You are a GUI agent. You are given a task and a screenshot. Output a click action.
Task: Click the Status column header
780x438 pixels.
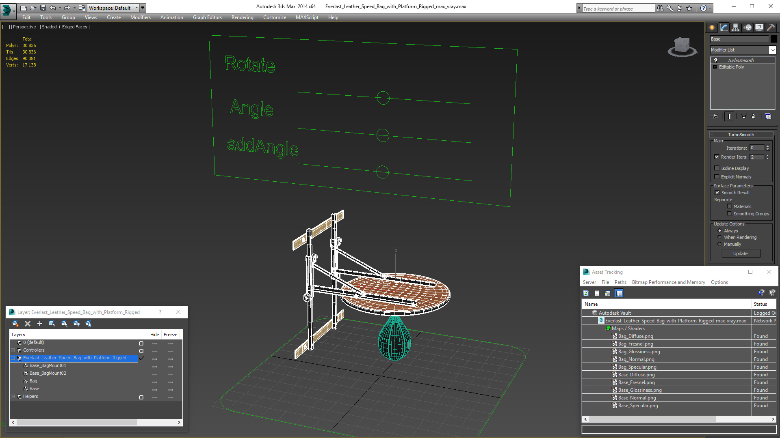click(x=764, y=304)
